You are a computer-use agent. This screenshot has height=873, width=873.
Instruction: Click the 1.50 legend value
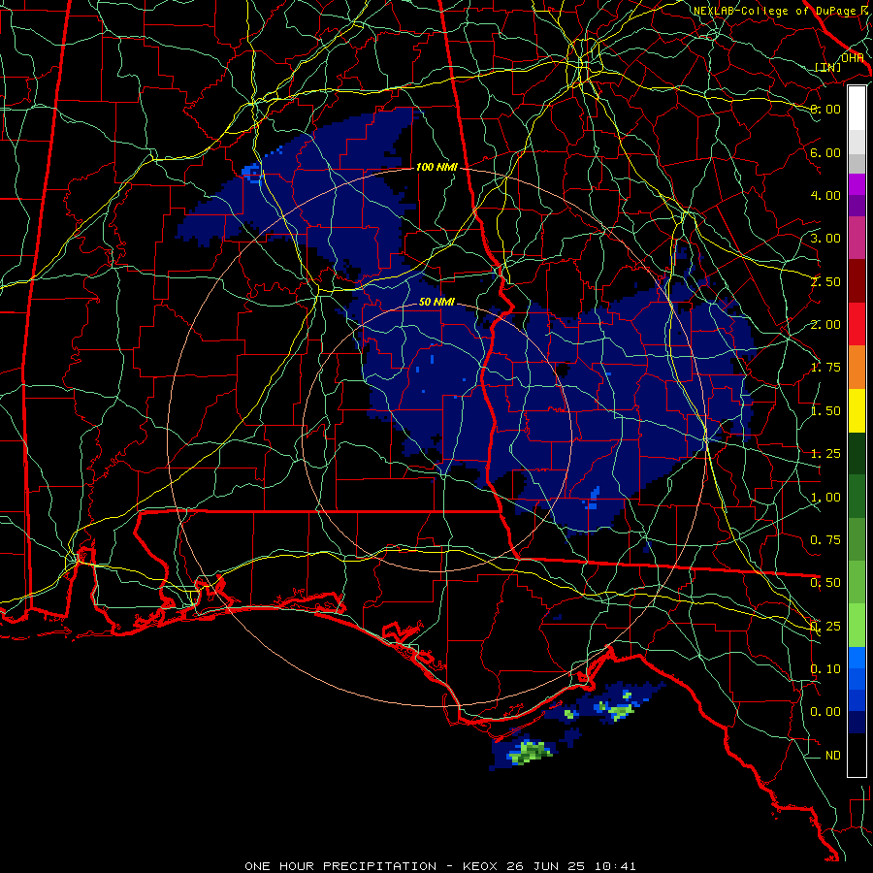(825, 411)
